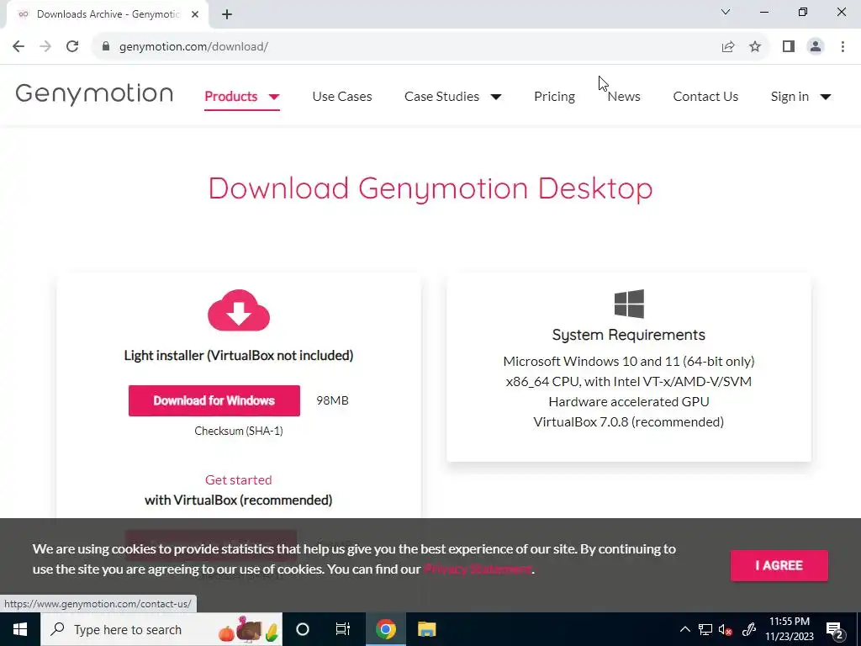Click Microsoft Windows 10 and 11 text
The height and width of the screenshot is (646, 861).
click(x=629, y=362)
